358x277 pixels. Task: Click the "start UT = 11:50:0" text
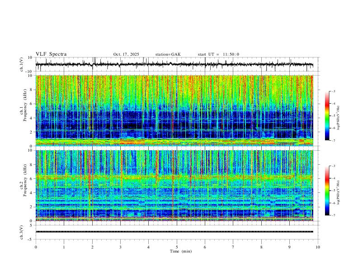(218, 54)
